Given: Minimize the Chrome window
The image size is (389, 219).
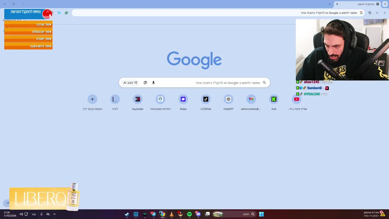Looking at the screenshot, I should (23, 4).
